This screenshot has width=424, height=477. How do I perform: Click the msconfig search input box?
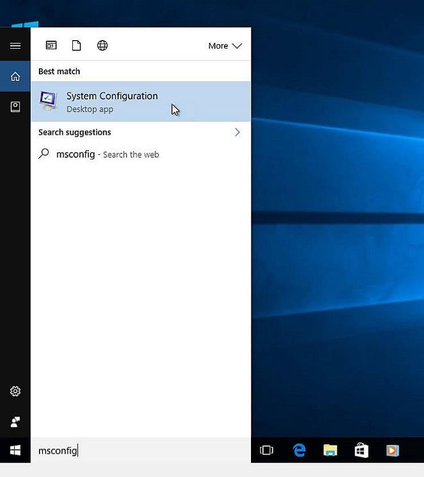click(141, 450)
